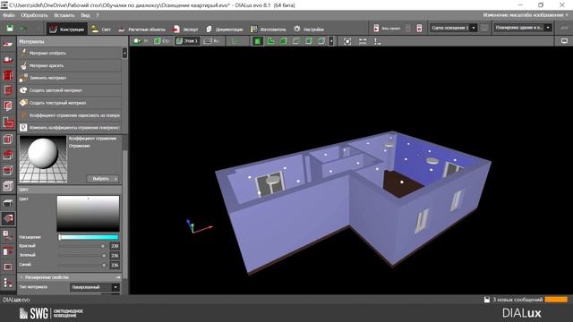The image size is (573, 322).
Task: Select the highlighted green 3D view icon
Action: (258, 41)
